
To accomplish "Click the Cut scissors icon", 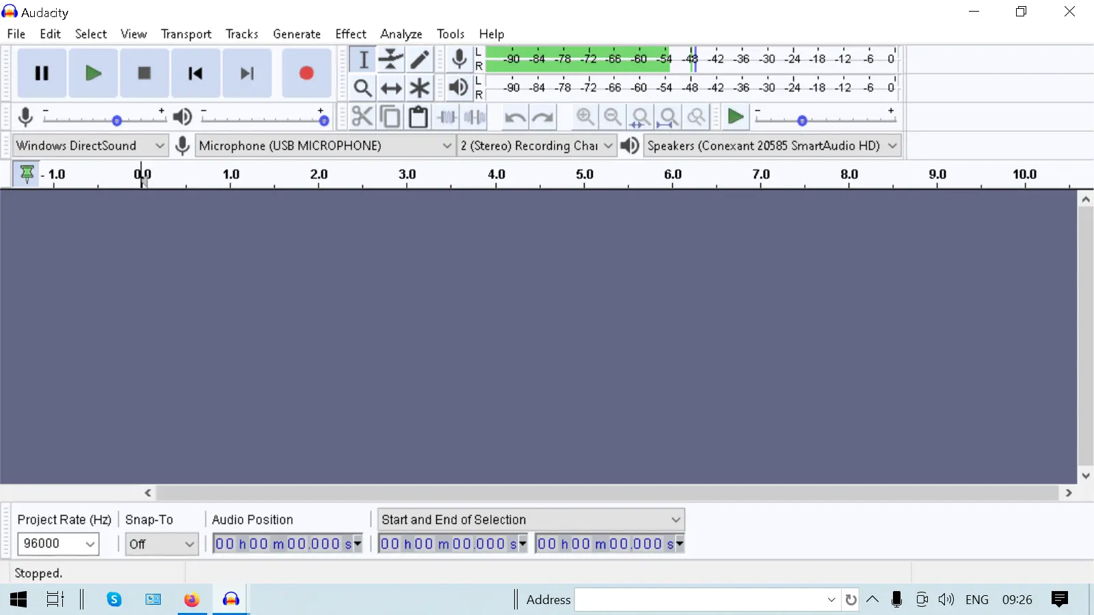I will tap(362, 117).
